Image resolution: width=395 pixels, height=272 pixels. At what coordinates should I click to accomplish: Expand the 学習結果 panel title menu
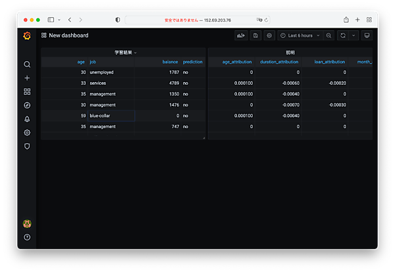pos(125,52)
